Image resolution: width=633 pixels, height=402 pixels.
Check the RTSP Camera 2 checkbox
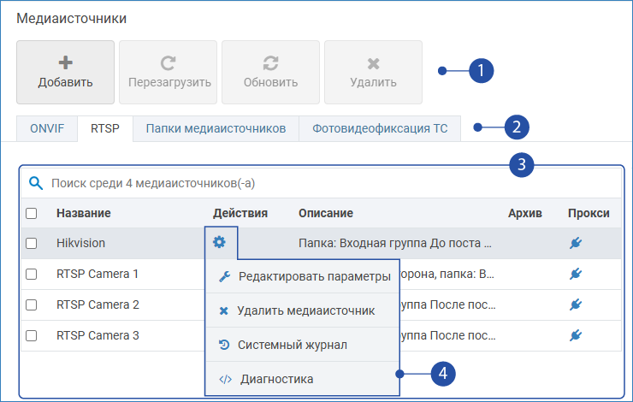pyautogui.click(x=32, y=304)
